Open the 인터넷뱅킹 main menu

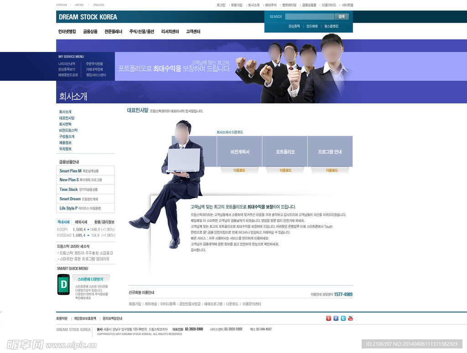[x=67, y=31]
